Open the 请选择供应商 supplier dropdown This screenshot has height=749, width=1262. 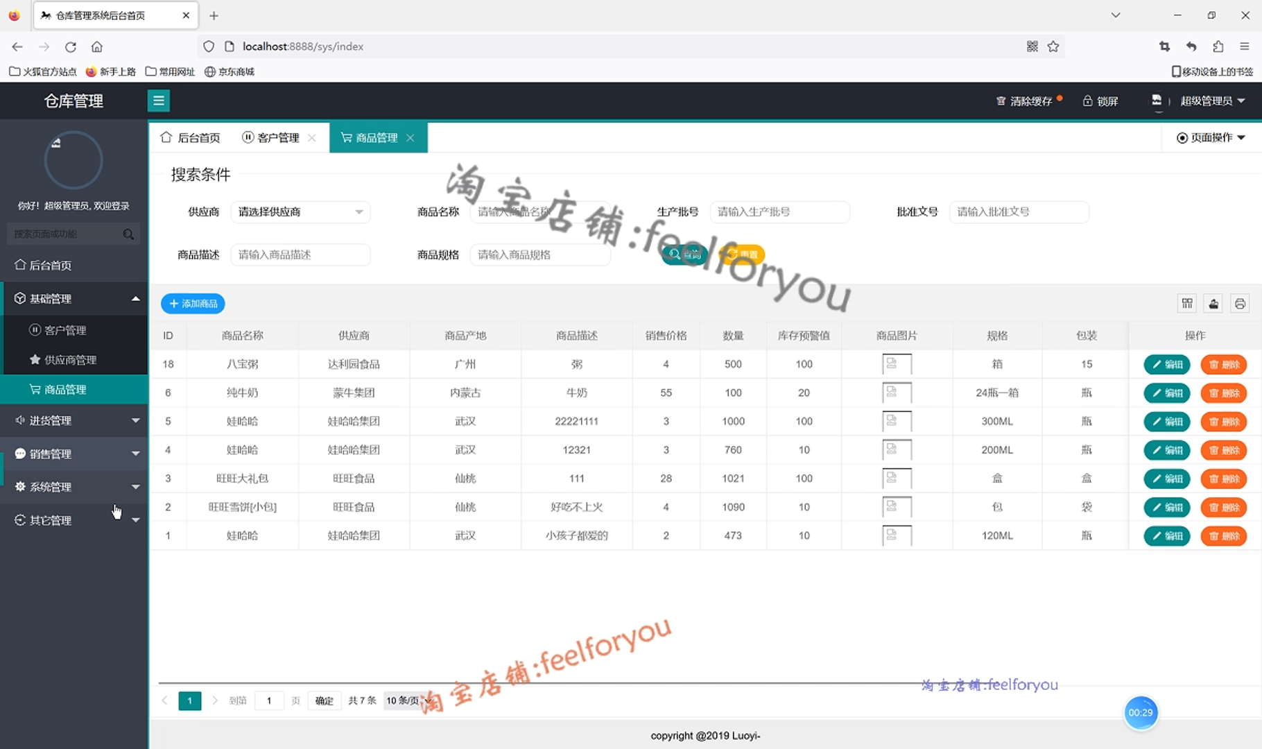[300, 212]
